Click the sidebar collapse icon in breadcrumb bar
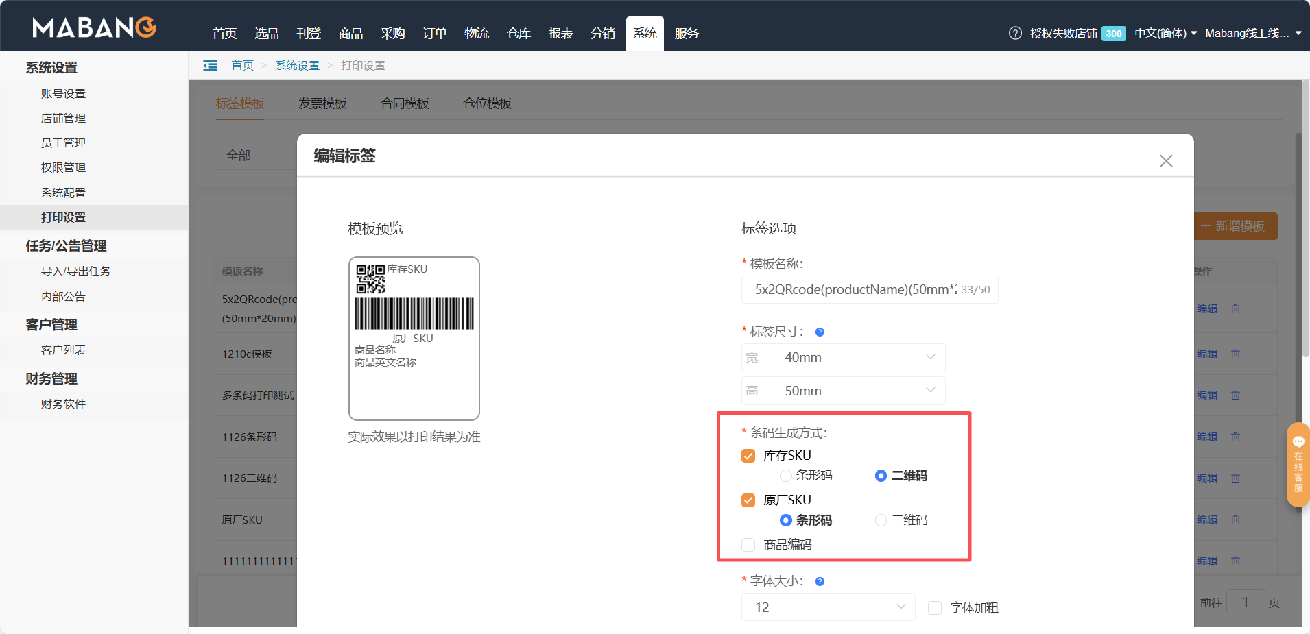Image resolution: width=1310 pixels, height=634 pixels. (x=210, y=65)
